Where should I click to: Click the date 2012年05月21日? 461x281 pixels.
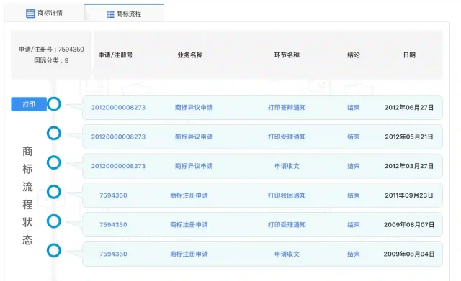(x=409, y=137)
